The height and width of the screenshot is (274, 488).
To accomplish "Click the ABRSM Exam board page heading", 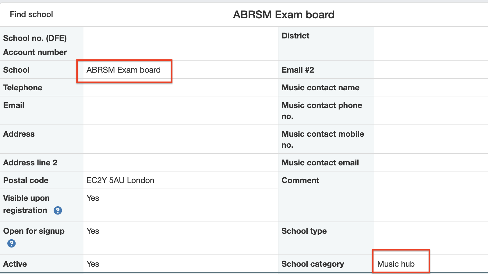I will [x=284, y=15].
